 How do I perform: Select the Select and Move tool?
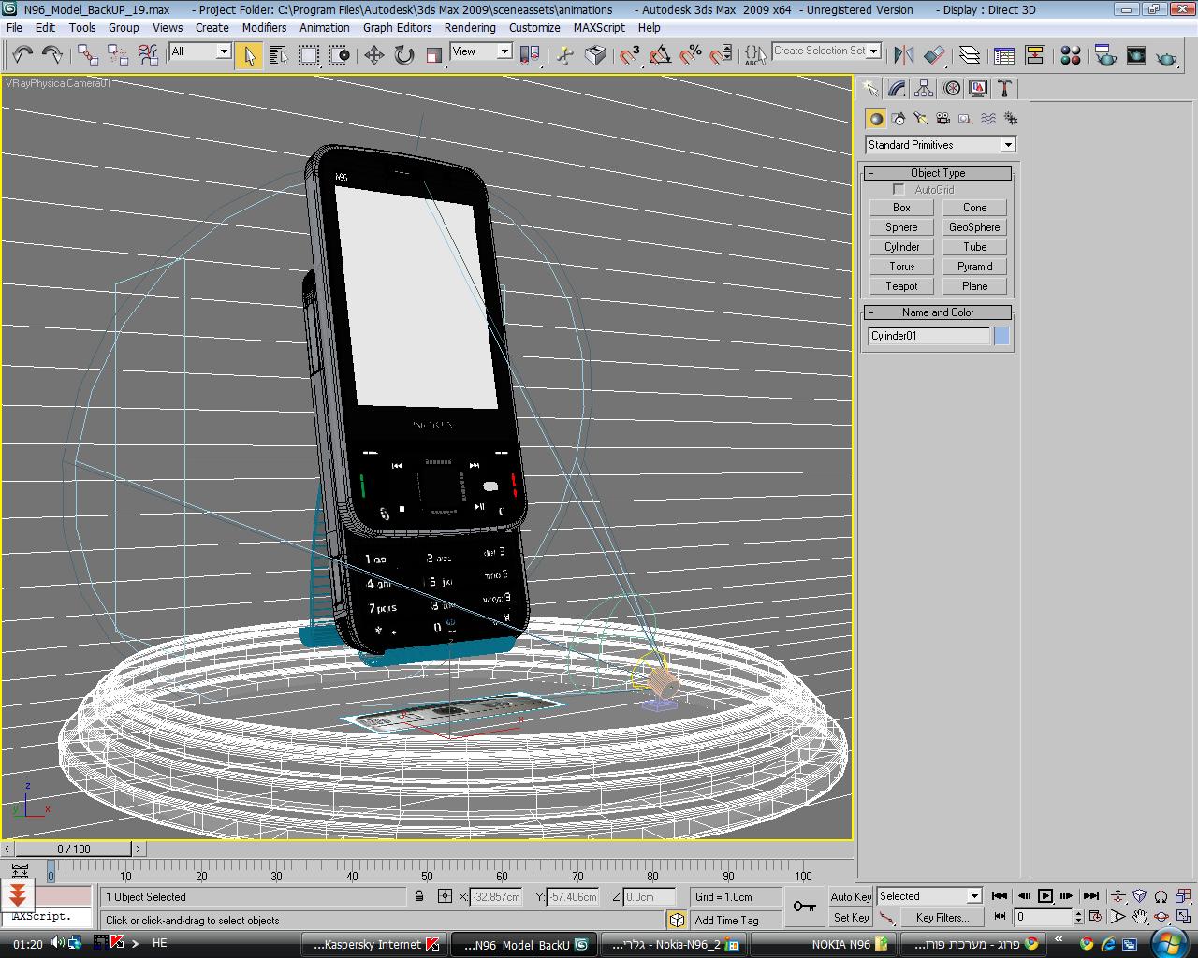pos(373,55)
